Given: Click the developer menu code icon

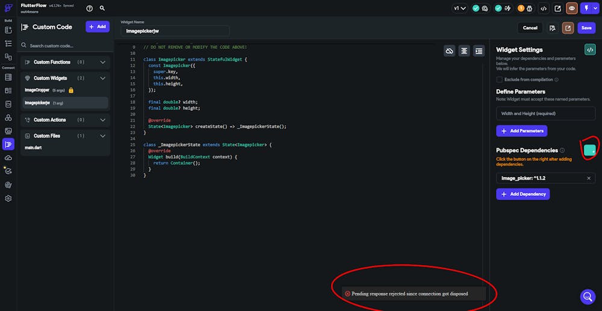Looking at the screenshot, I should (544, 8).
